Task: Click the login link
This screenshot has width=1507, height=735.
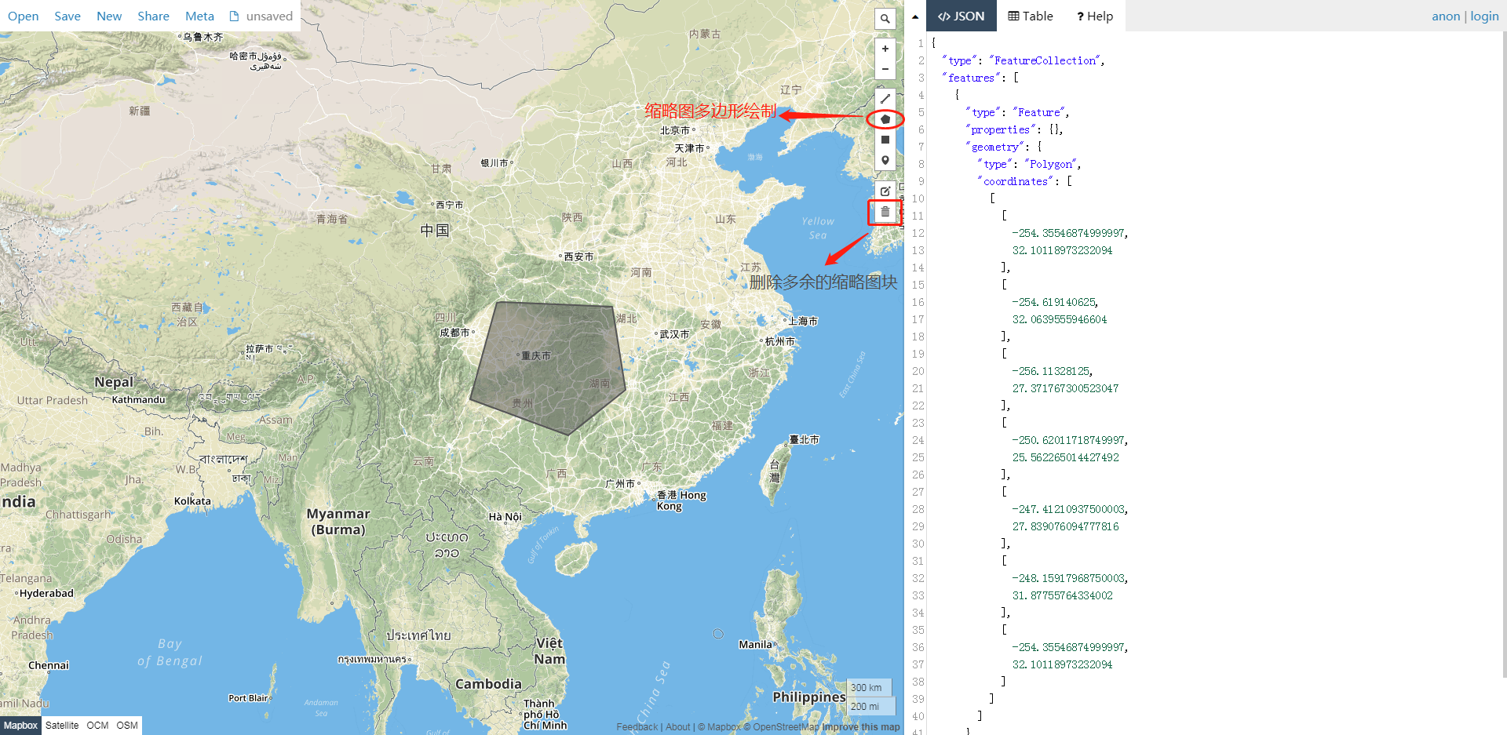Action: click(x=1483, y=16)
